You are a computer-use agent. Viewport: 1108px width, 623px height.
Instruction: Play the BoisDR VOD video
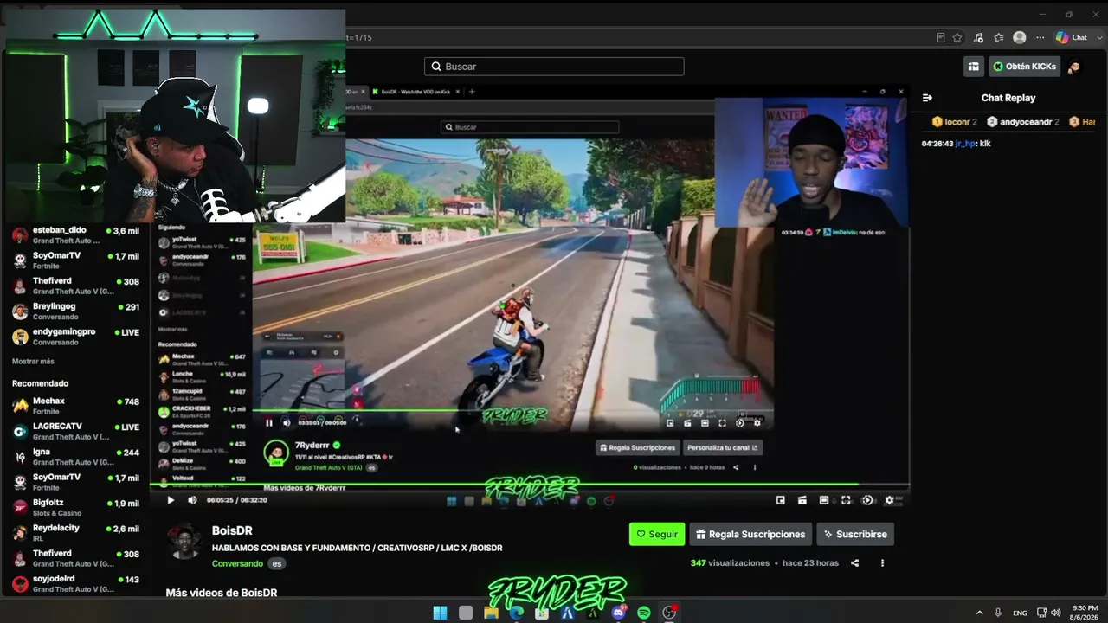(x=171, y=500)
